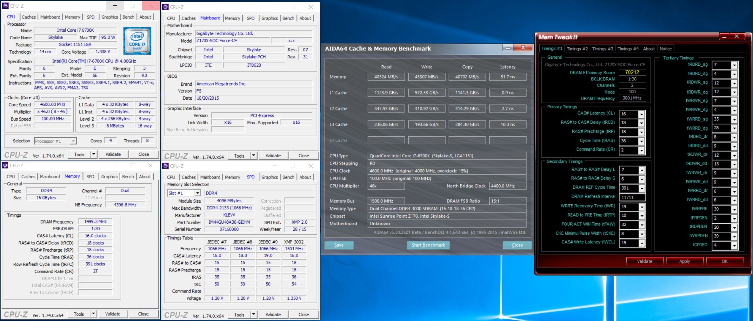The width and height of the screenshot is (753, 321).
Task: Open the Tools dropdown arrow in the CPU-Z Memory window
Action: tap(93, 314)
